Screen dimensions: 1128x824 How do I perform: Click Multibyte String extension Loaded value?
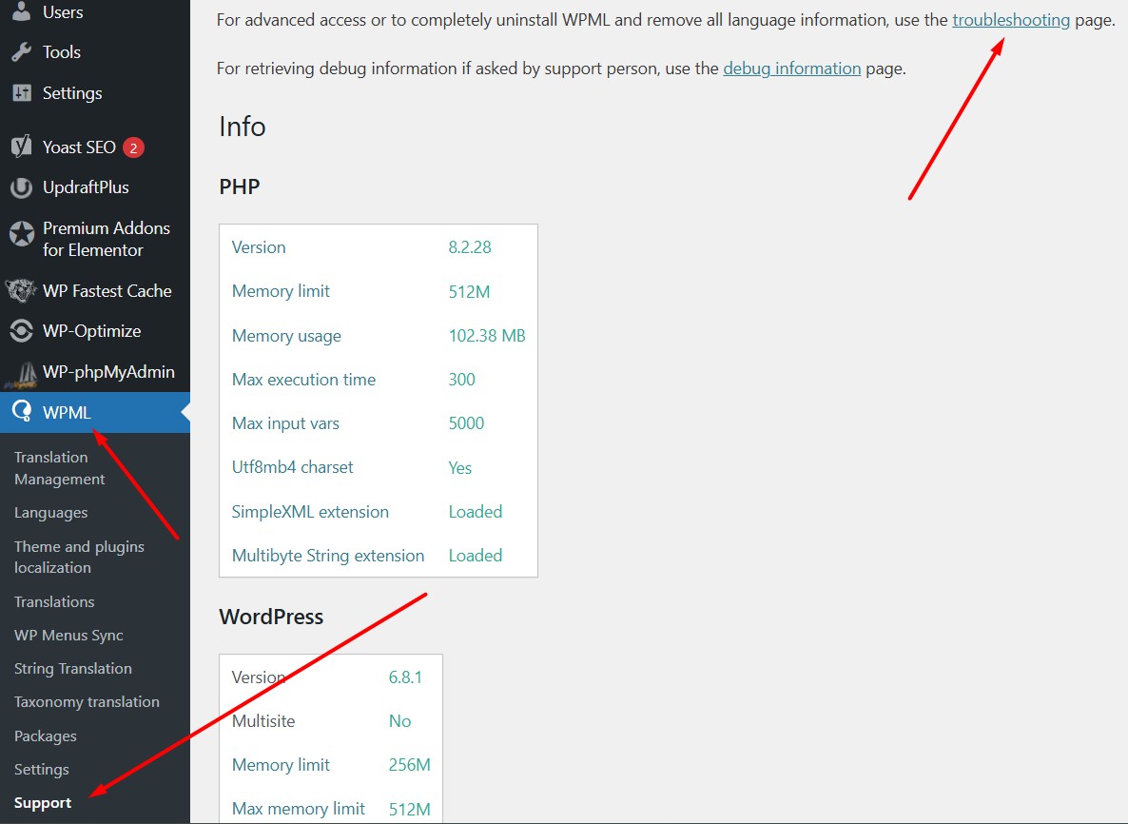pyautogui.click(x=476, y=556)
